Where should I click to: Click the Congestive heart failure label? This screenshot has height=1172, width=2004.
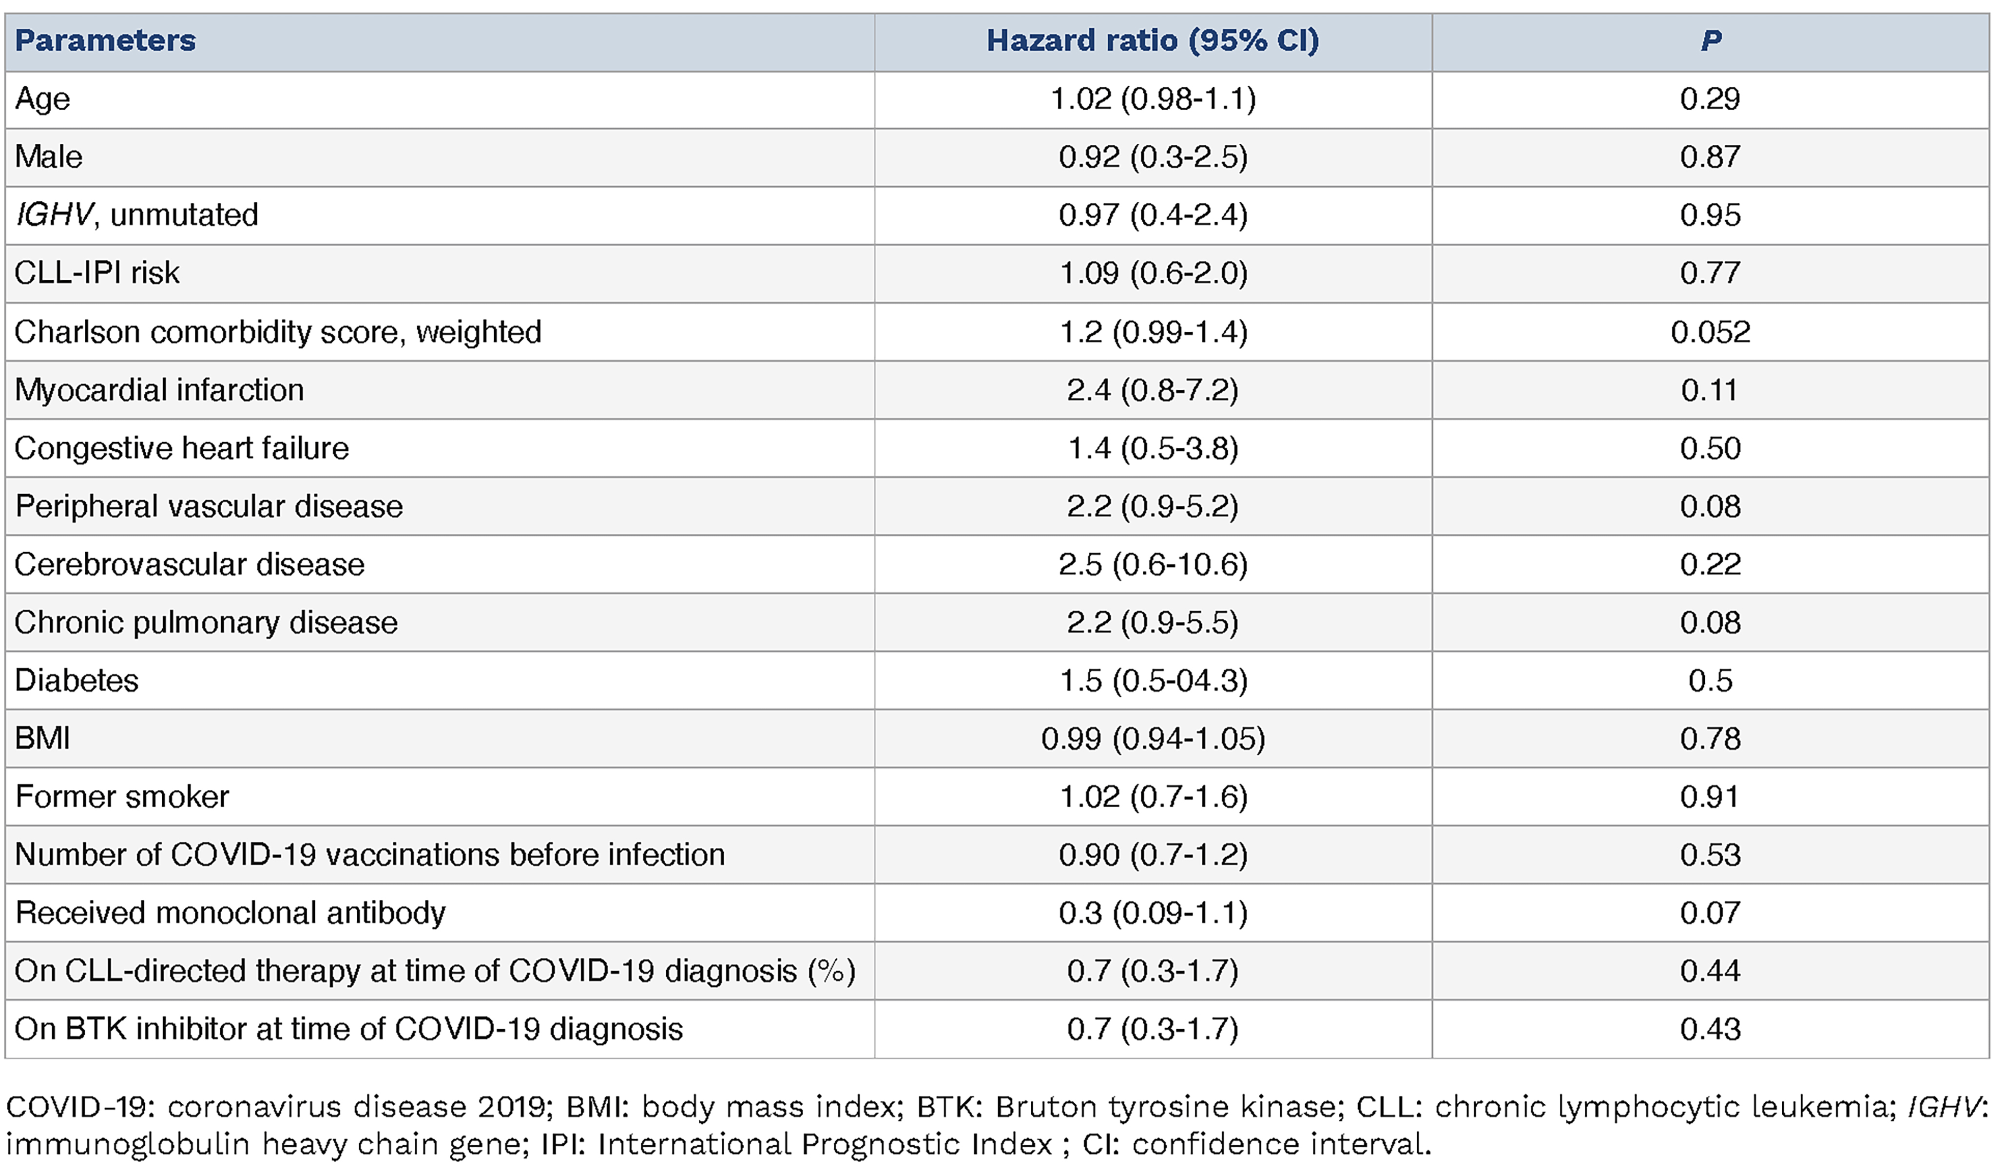[x=182, y=448]
